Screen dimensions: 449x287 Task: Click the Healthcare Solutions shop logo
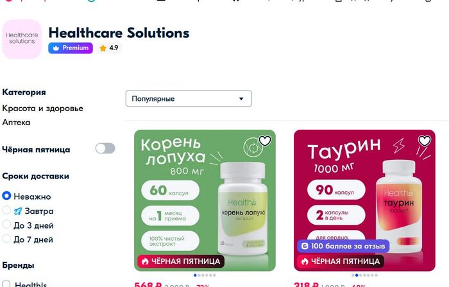(x=22, y=39)
